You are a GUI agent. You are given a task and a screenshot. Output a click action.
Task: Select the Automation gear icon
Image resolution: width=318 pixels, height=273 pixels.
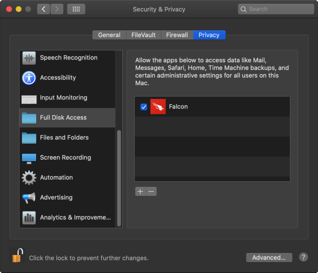(29, 178)
